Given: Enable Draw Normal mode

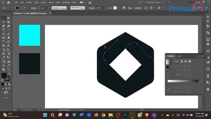Looking at the screenshot, I should coord(3,88).
